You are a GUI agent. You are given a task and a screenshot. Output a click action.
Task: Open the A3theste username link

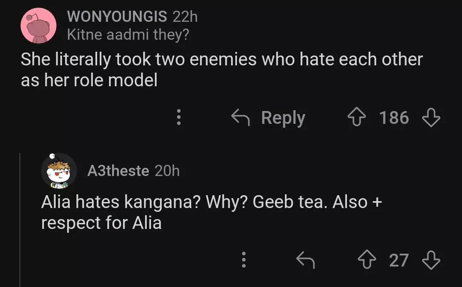coord(118,171)
